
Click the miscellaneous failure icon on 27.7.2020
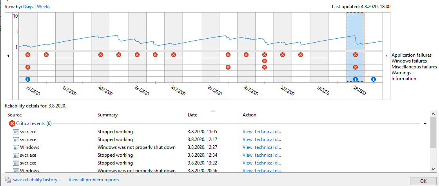228,67
